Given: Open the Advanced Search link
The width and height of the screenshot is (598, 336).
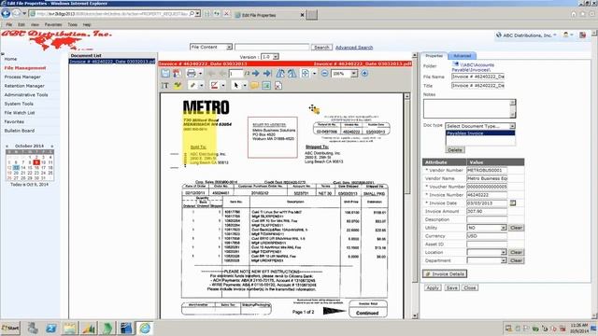Looking at the screenshot, I should [354, 48].
